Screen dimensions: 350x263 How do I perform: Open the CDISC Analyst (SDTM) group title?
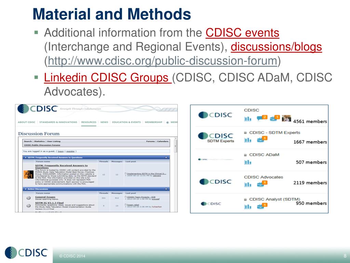[275, 199]
